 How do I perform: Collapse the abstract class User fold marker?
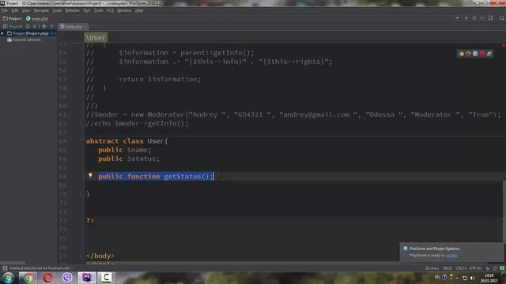[x=83, y=141]
